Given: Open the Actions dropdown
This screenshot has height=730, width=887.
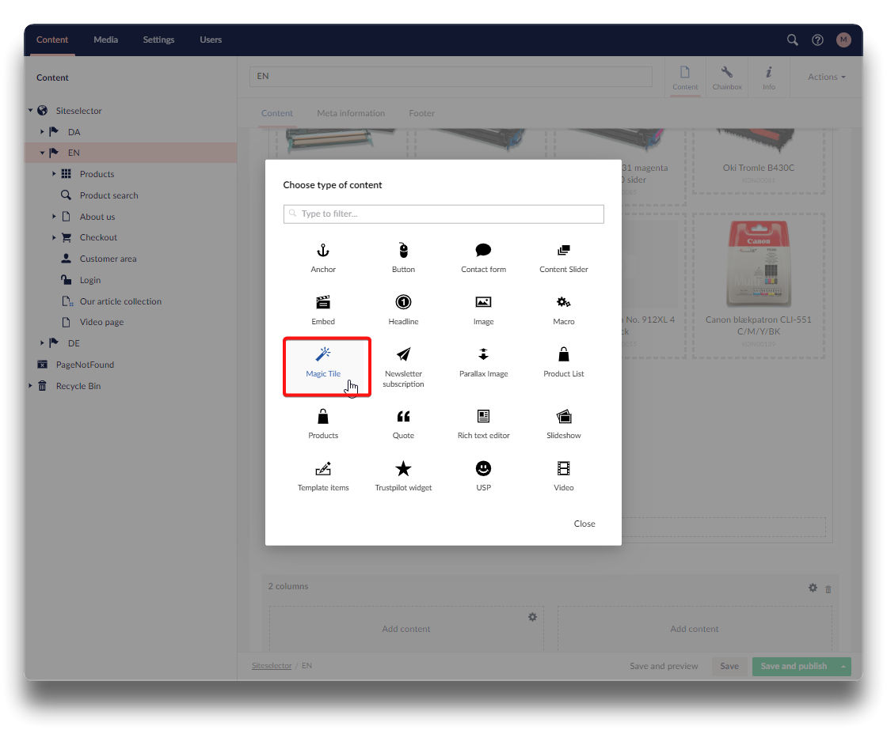Looking at the screenshot, I should (826, 77).
